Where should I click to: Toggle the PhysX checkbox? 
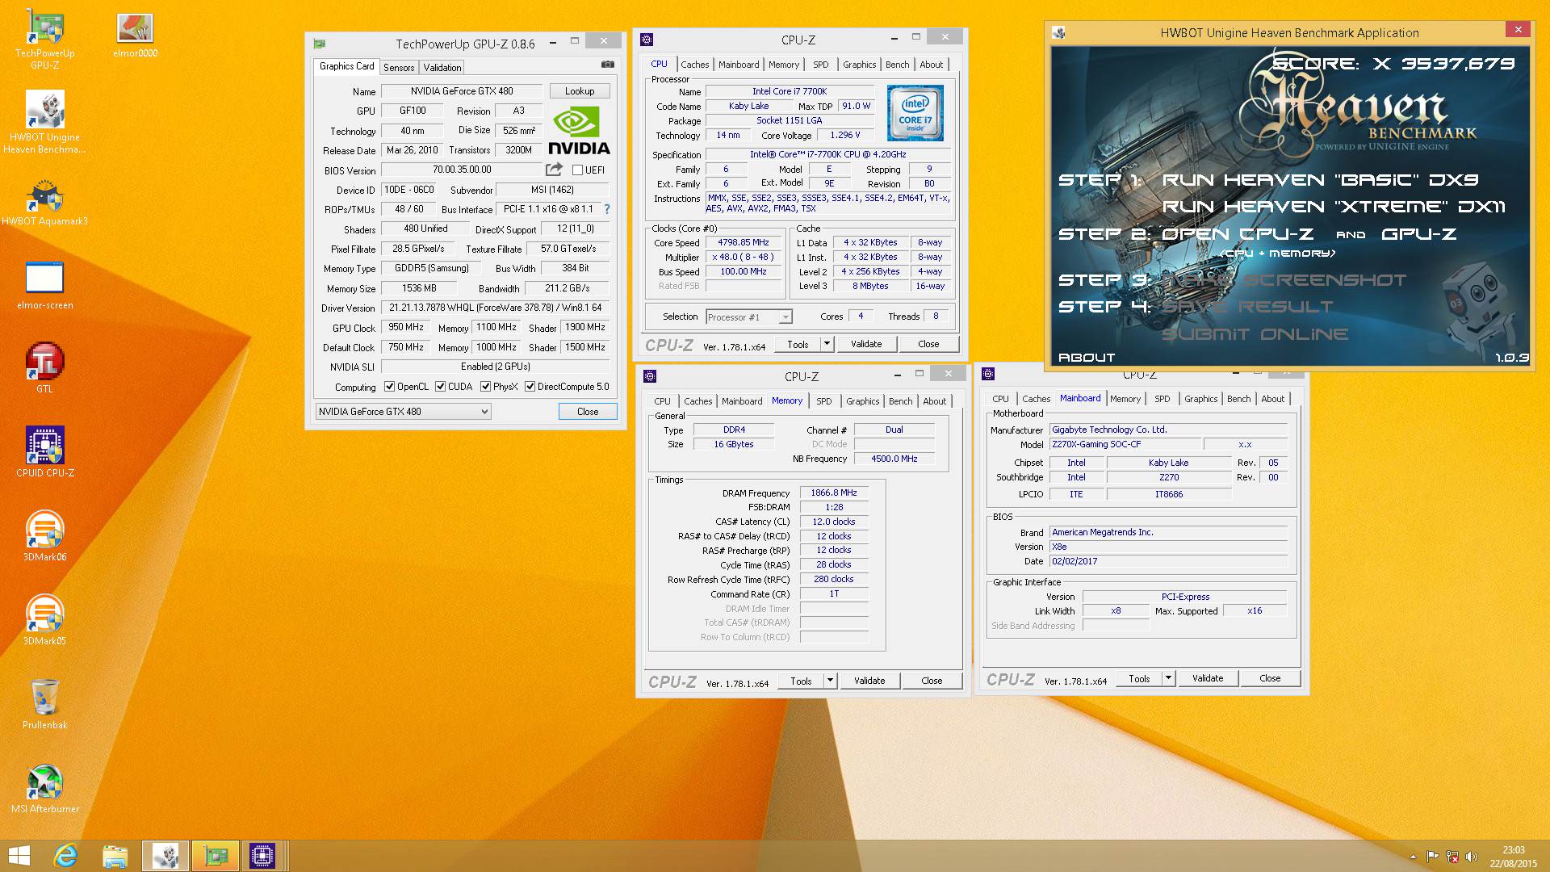click(486, 387)
